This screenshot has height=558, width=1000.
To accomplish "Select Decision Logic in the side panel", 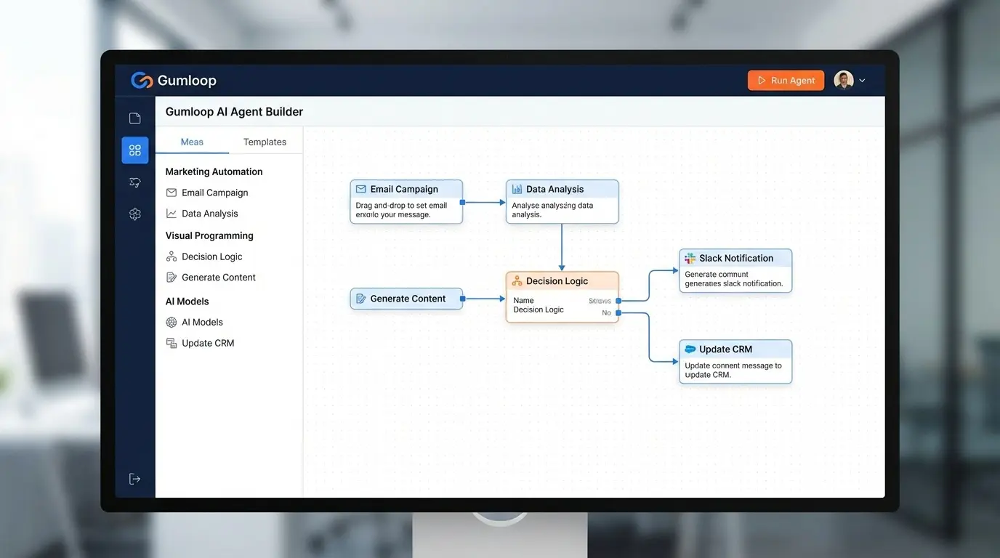I will (x=211, y=256).
